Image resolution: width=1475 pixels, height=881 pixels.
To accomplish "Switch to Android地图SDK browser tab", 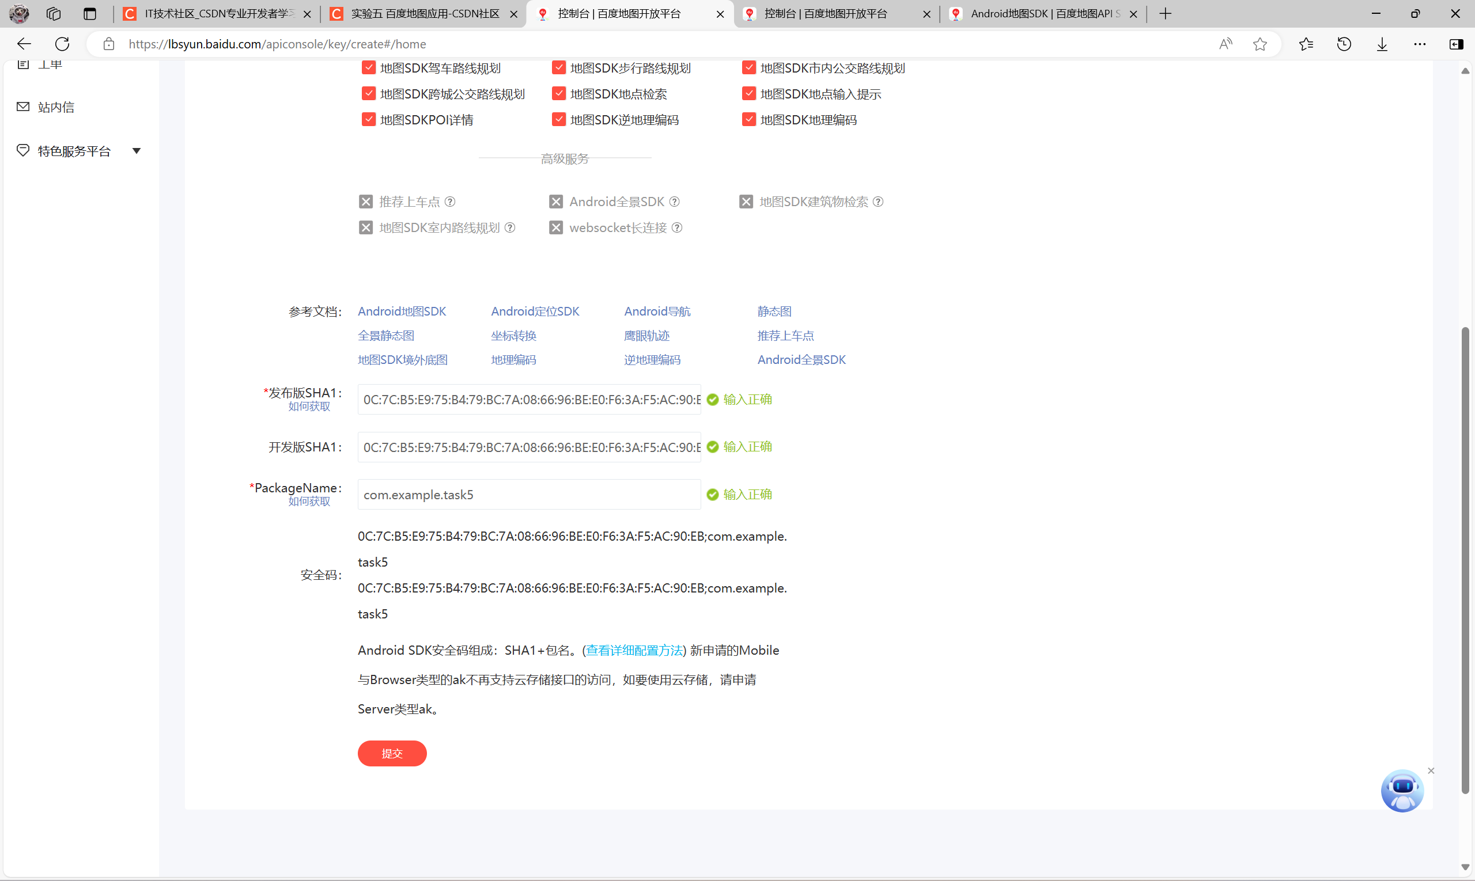I will pos(1043,14).
